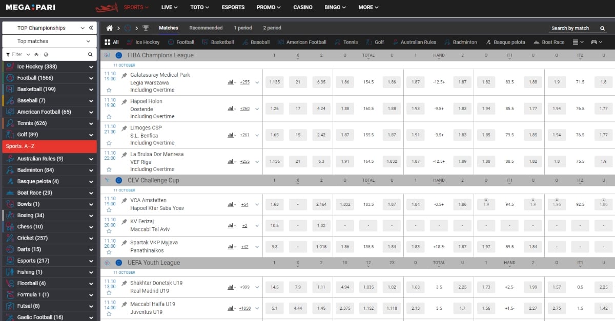This screenshot has height=321, width=615.
Task: Open statistics icon for Galatasaray Medical Park match
Action: click(x=232, y=82)
